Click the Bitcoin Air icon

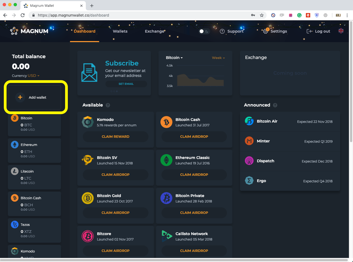(249, 121)
